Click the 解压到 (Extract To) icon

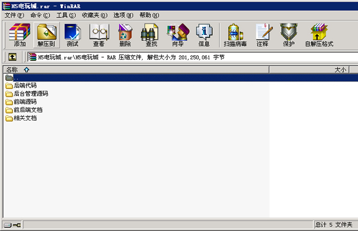pyautogui.click(x=47, y=35)
